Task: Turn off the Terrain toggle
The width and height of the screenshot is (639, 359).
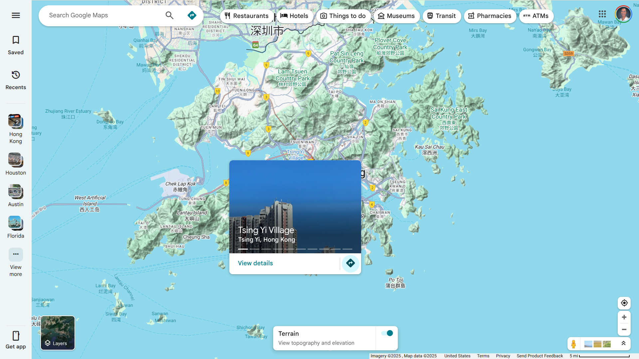Action: click(x=387, y=333)
